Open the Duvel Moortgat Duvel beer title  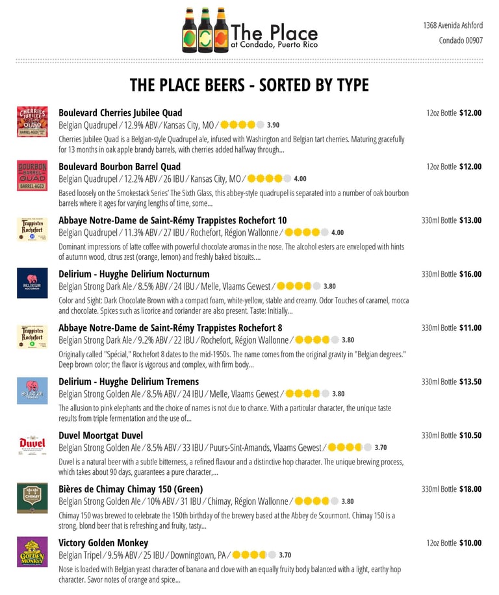coord(101,435)
